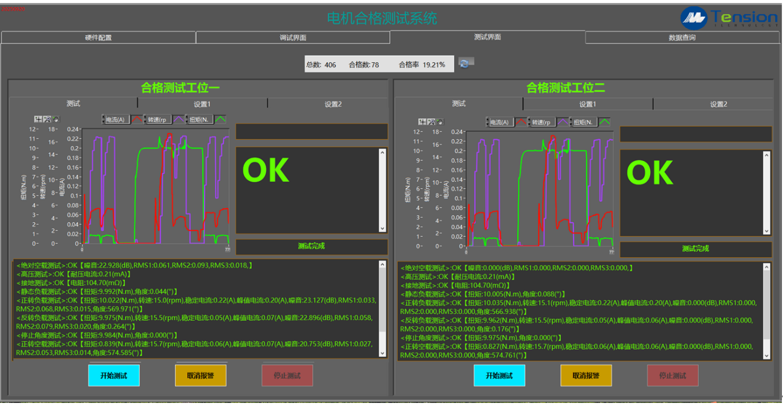The height and width of the screenshot is (404, 783).
Task: Click the 转速 legend stepper in station one
Action: tap(145, 119)
